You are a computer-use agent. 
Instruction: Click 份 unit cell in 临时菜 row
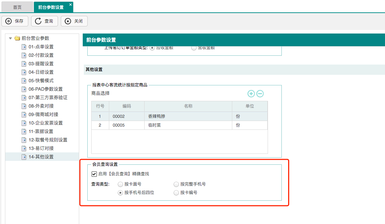(250, 125)
